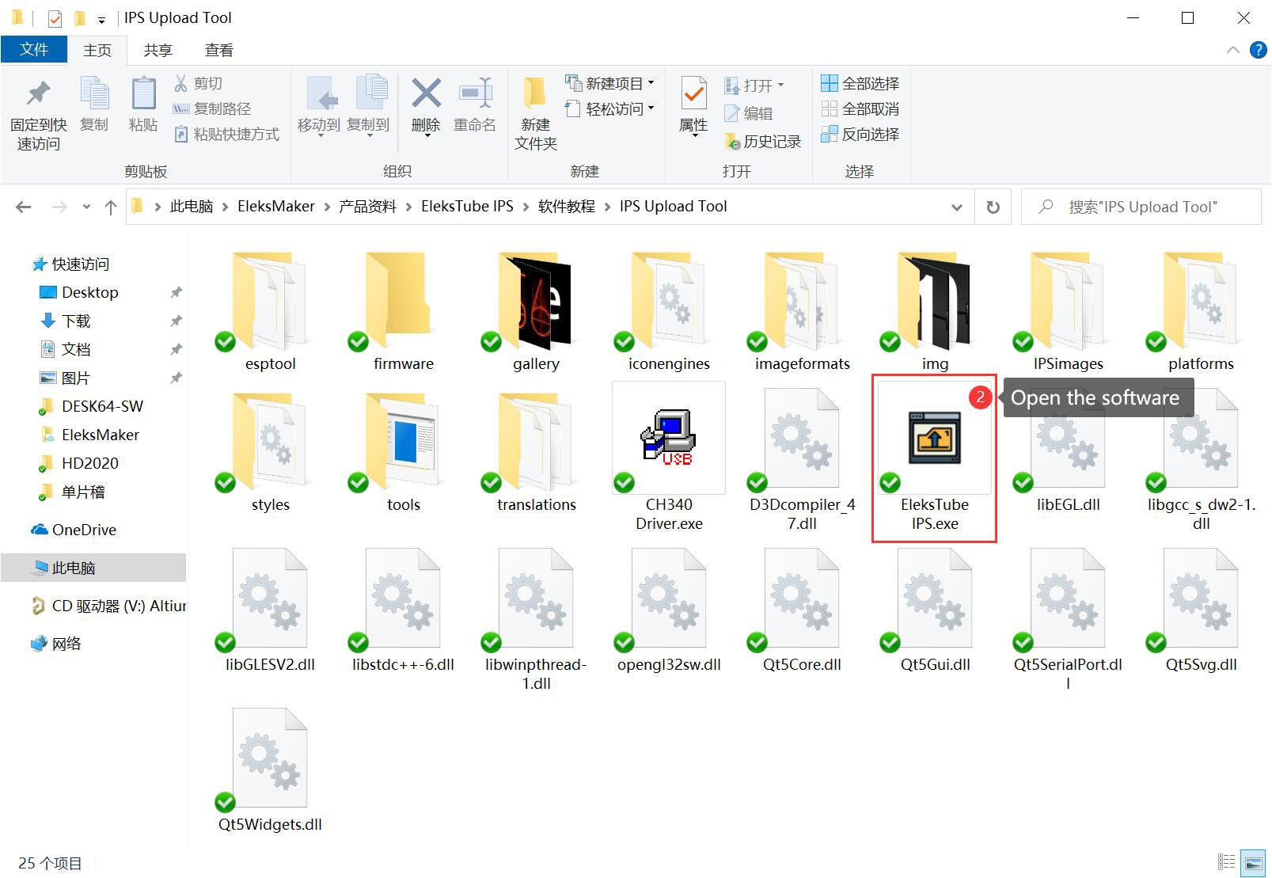Screen dimensions: 1272x878
Task: Select OneDrive in navigation pane
Action: tap(84, 530)
